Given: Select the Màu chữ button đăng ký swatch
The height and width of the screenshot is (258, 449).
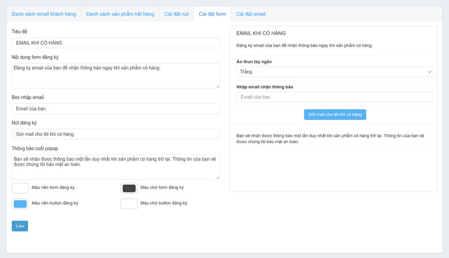Looking at the screenshot, I should point(129,204).
